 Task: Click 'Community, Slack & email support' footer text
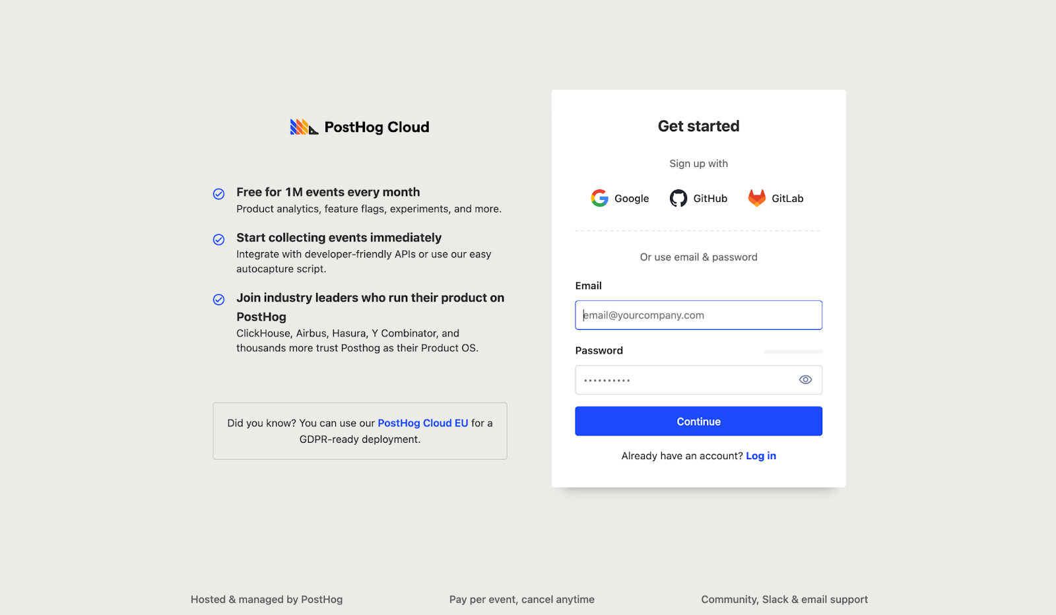pos(784,599)
